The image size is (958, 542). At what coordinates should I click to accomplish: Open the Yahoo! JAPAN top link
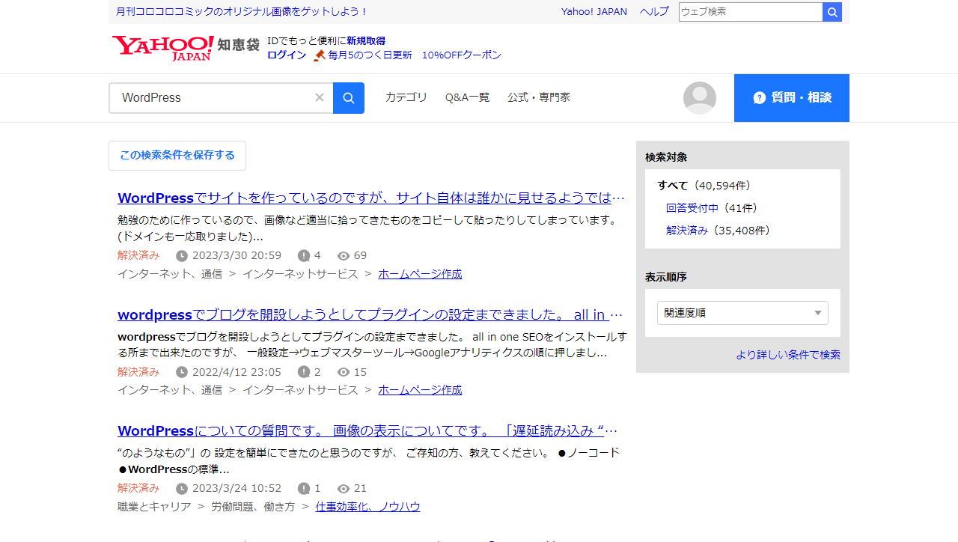click(594, 12)
